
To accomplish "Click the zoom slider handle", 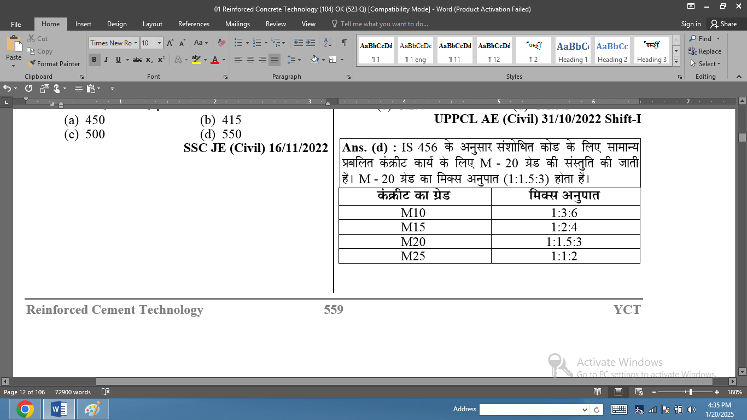I will 691,392.
